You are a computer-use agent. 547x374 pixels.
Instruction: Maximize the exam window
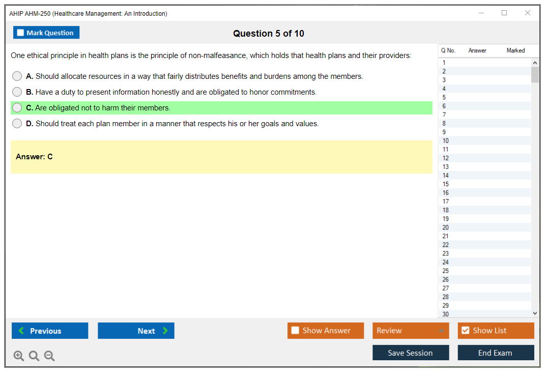(x=504, y=13)
